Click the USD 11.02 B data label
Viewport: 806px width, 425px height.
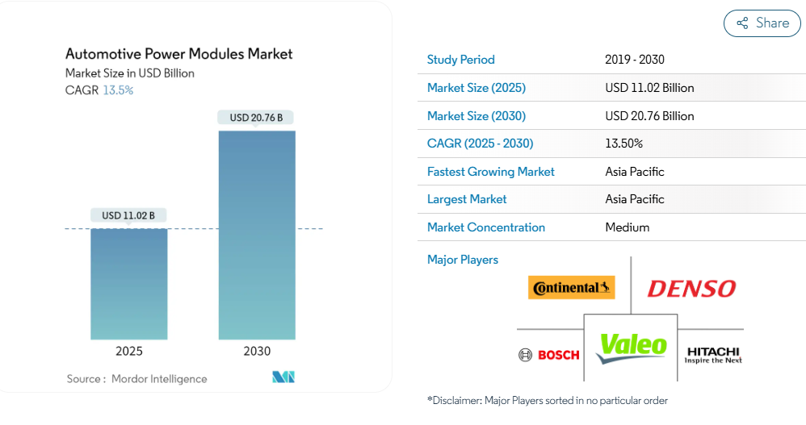click(x=128, y=215)
